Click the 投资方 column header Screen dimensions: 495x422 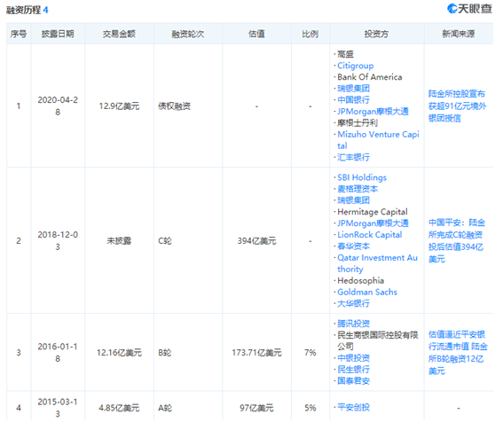(x=377, y=34)
